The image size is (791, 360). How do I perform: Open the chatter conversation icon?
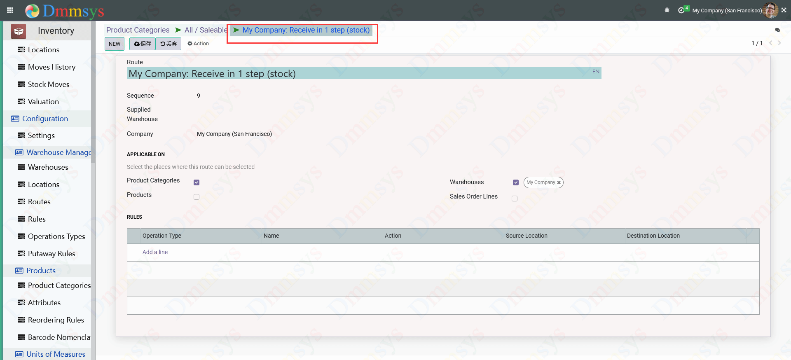click(777, 30)
